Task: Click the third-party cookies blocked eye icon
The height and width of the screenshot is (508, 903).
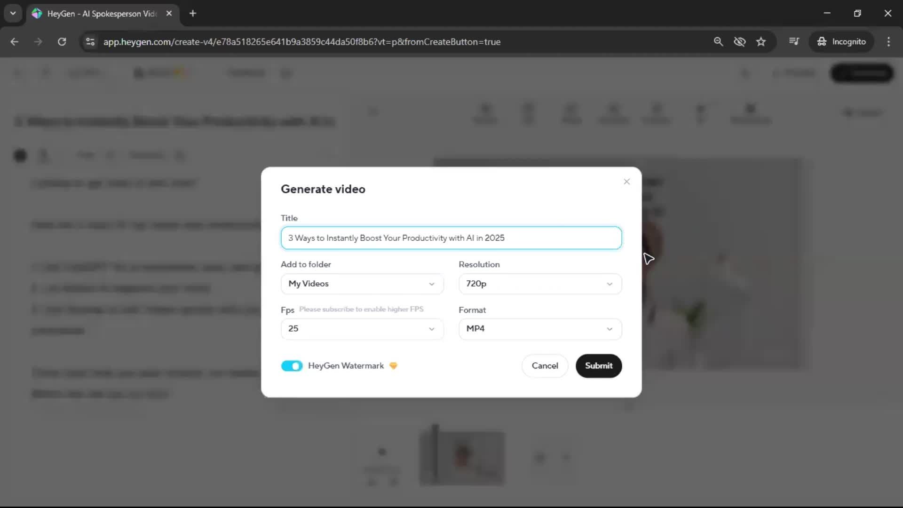Action: pos(739,42)
